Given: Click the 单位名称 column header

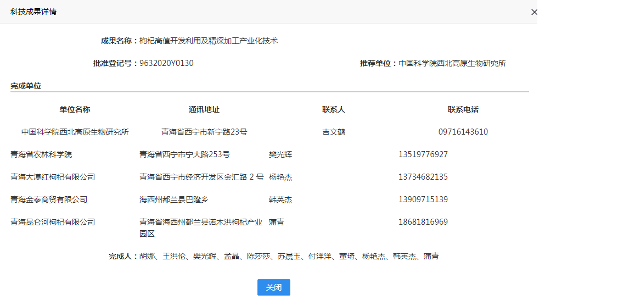Looking at the screenshot, I should click(x=75, y=109).
